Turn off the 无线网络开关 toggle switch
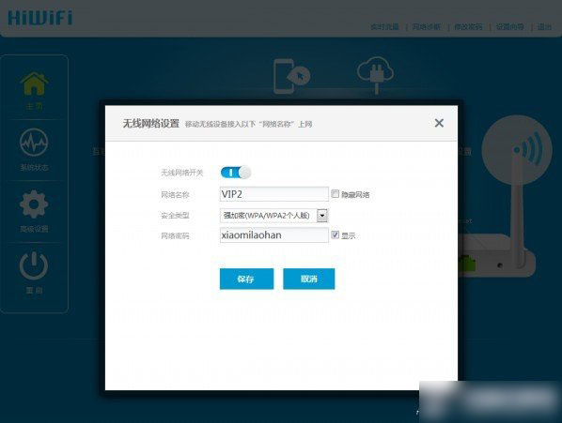Image resolution: width=562 pixels, height=423 pixels. pyautogui.click(x=236, y=173)
